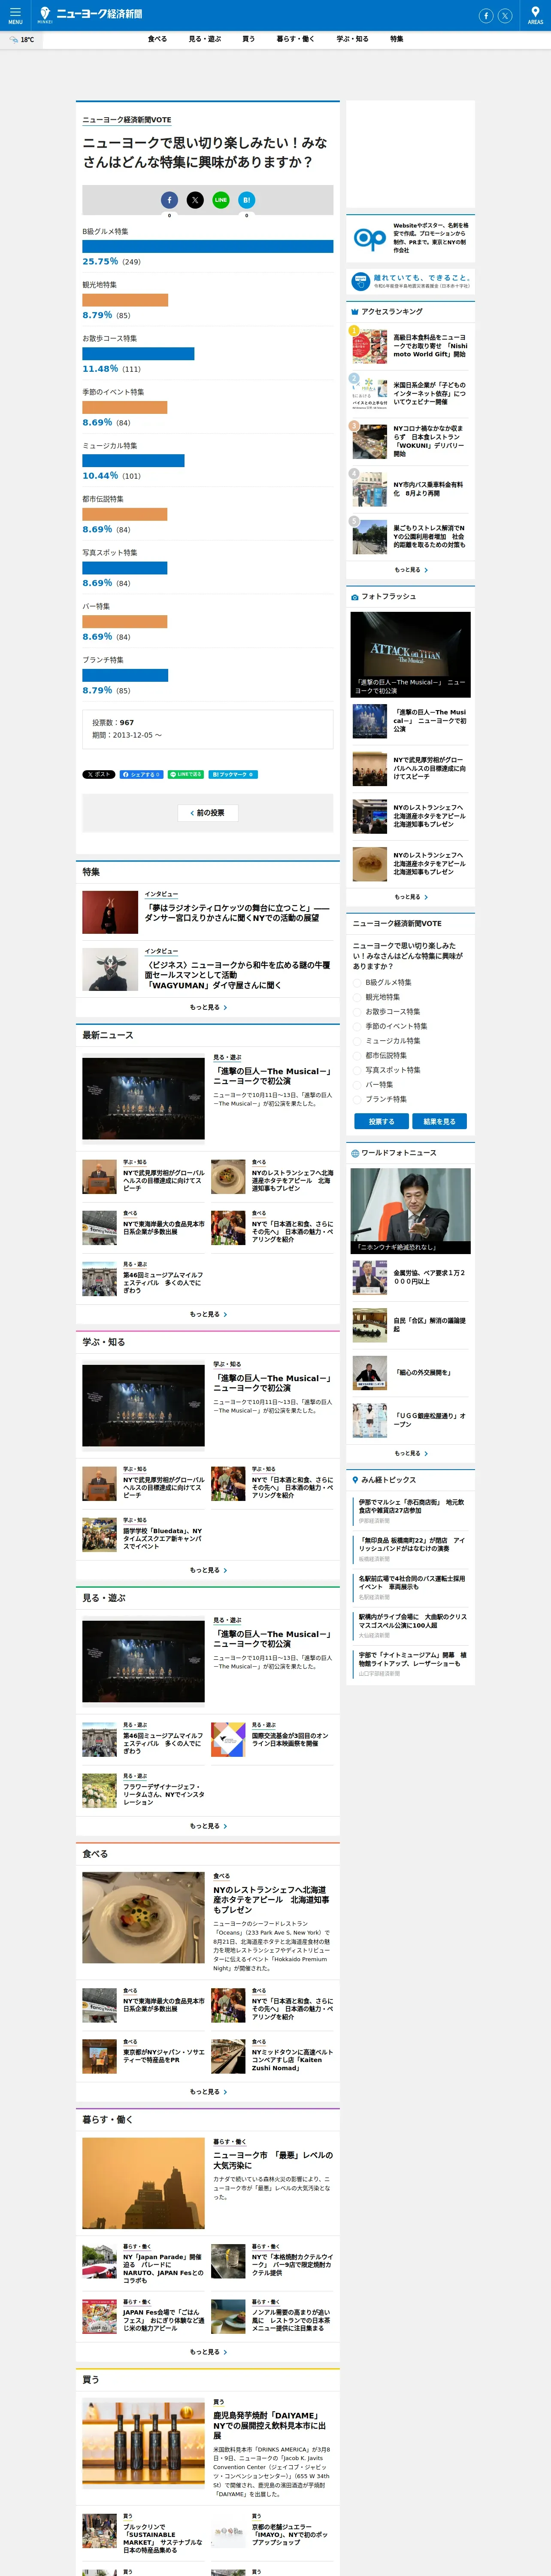The image size is (551, 2576).
Task: Click the pin icon beside みん経トピックス
Action: click(x=355, y=1480)
